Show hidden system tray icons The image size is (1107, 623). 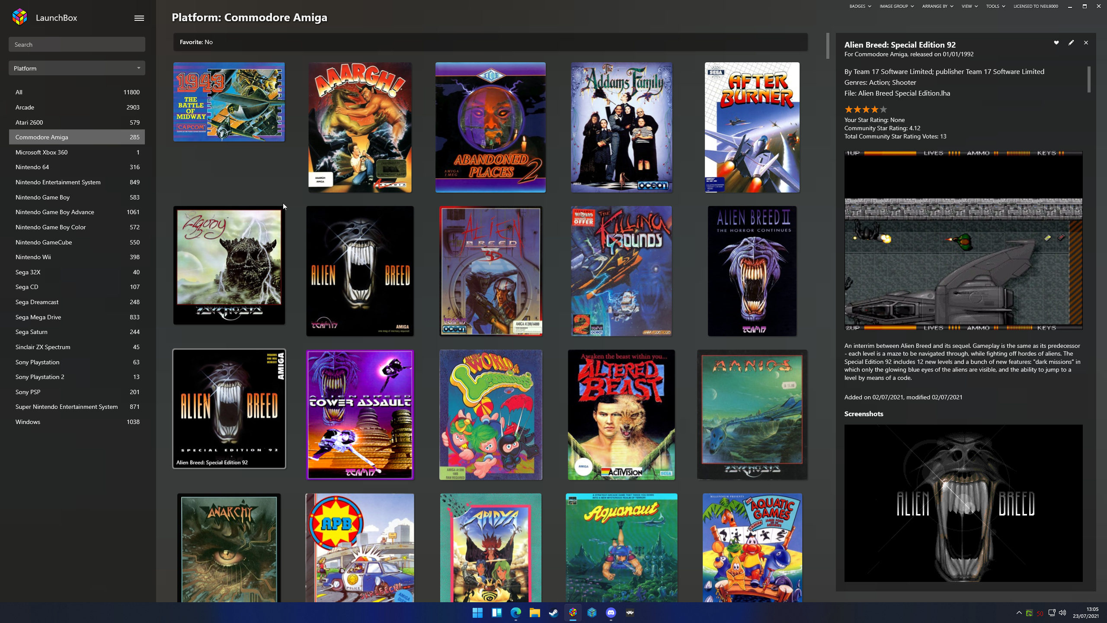(1019, 613)
